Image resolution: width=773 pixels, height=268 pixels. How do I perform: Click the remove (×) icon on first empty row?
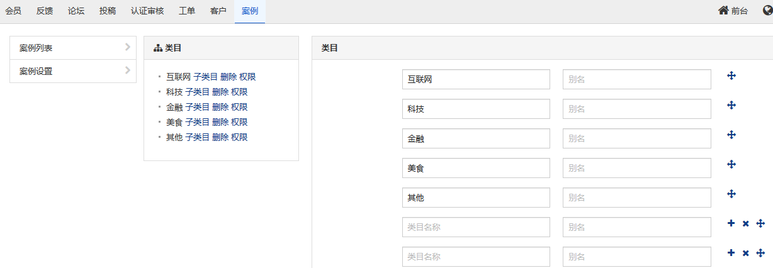coord(745,224)
